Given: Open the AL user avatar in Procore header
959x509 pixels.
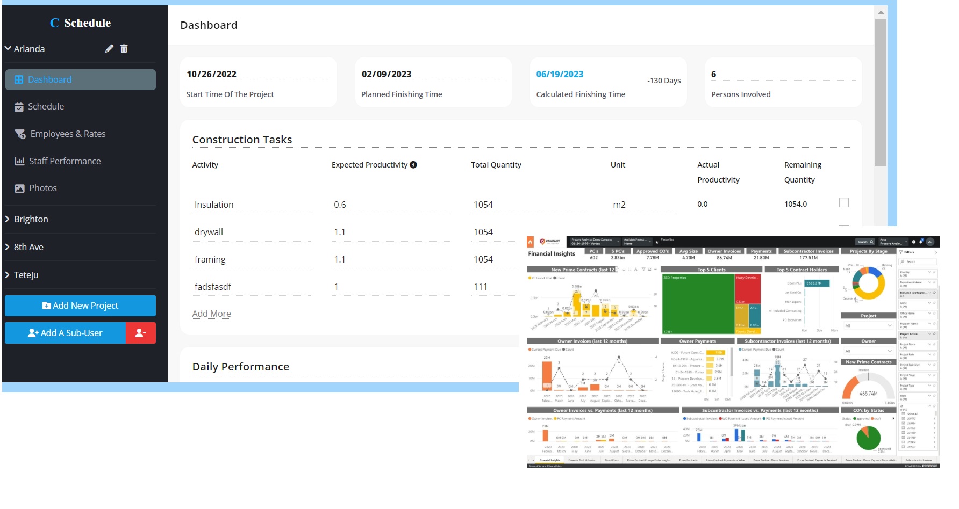Looking at the screenshot, I should point(930,242).
